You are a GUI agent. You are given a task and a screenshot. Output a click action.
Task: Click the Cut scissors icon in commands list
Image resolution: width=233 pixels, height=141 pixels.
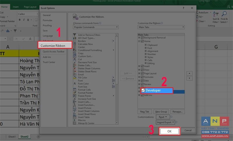point(75,59)
